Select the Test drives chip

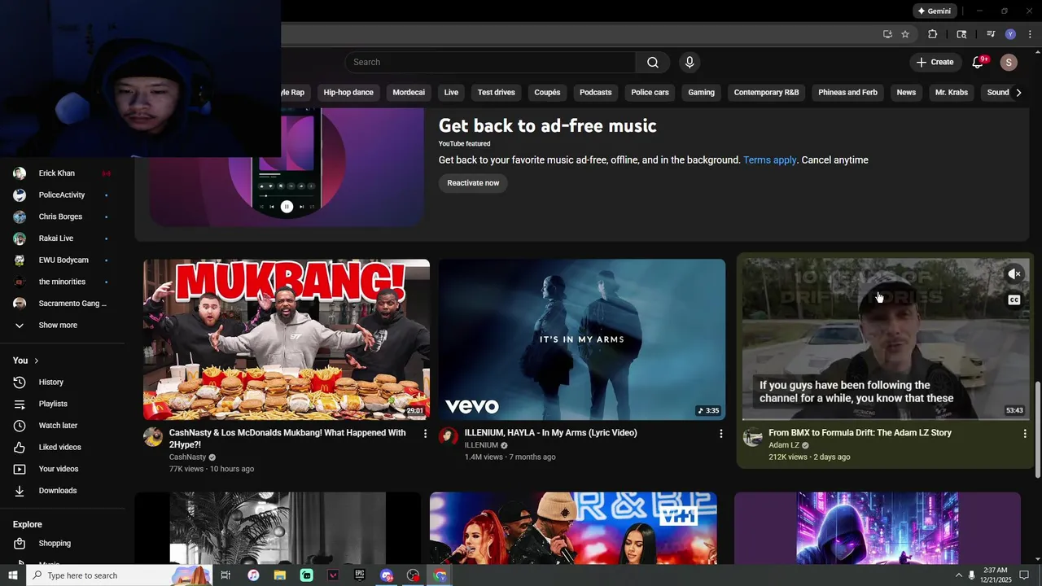[x=497, y=93]
